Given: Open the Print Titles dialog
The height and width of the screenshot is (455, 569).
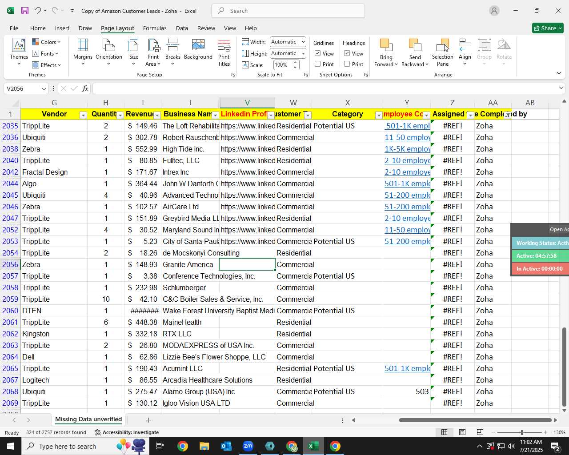Looking at the screenshot, I should (224, 52).
